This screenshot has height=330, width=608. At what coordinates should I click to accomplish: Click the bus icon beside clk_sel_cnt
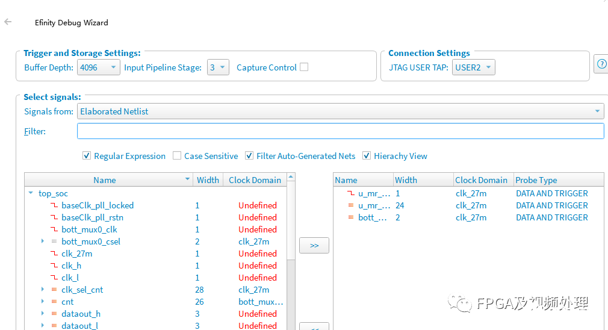point(54,290)
